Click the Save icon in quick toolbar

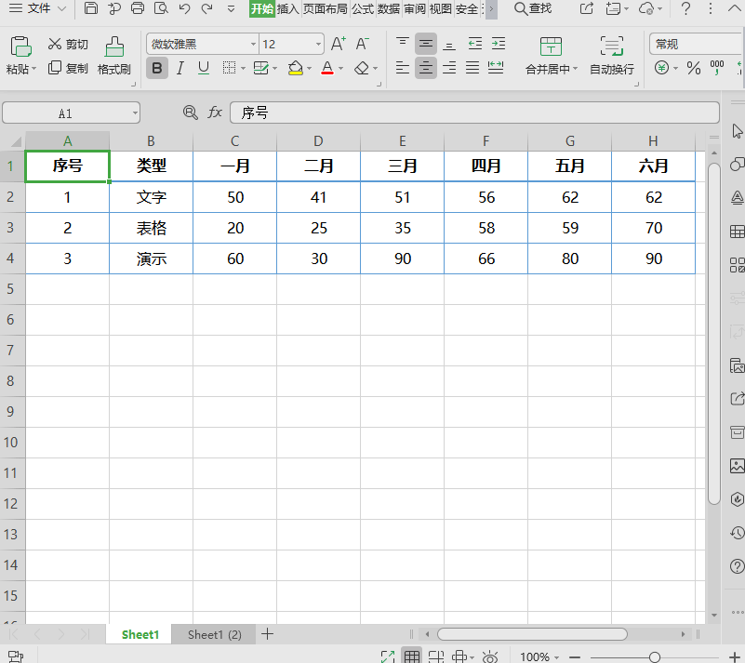point(90,8)
